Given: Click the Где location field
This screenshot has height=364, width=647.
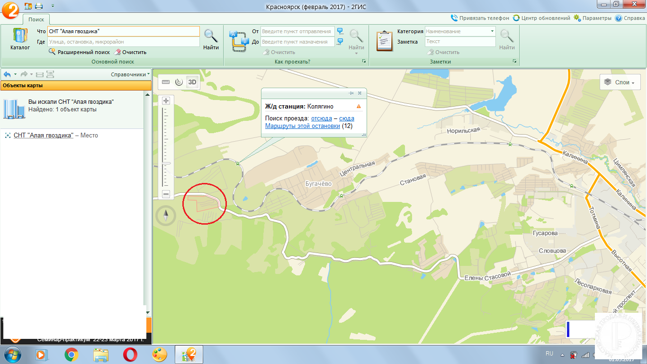Looking at the screenshot, I should pyautogui.click(x=123, y=42).
